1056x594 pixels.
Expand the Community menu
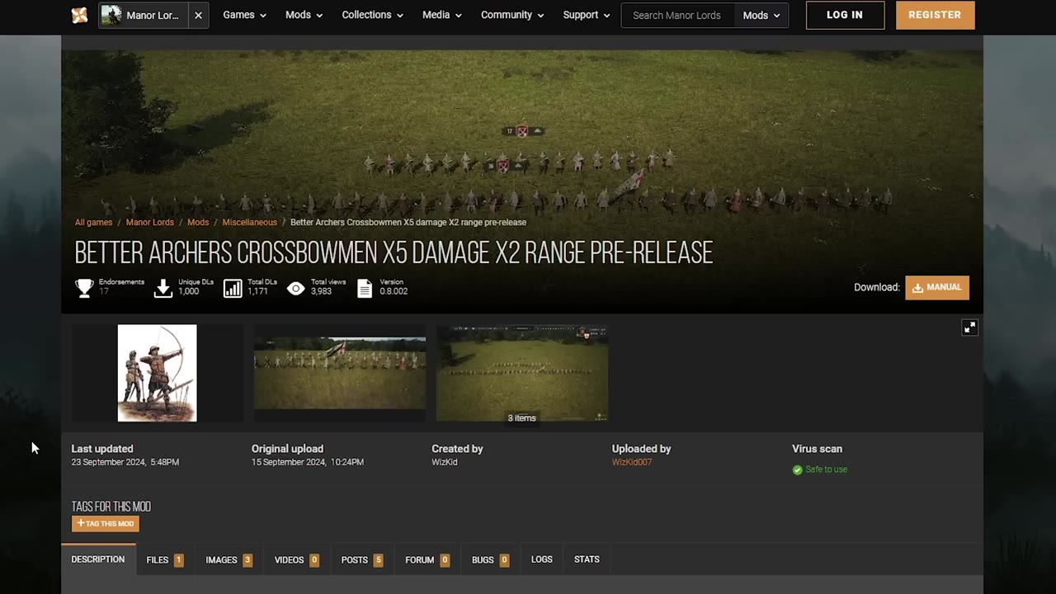(x=511, y=15)
